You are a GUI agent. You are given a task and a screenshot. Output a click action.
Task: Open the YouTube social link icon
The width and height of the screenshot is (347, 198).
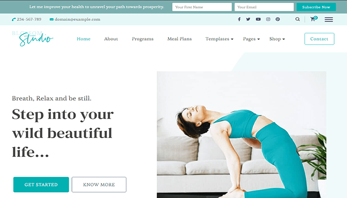[258, 19]
